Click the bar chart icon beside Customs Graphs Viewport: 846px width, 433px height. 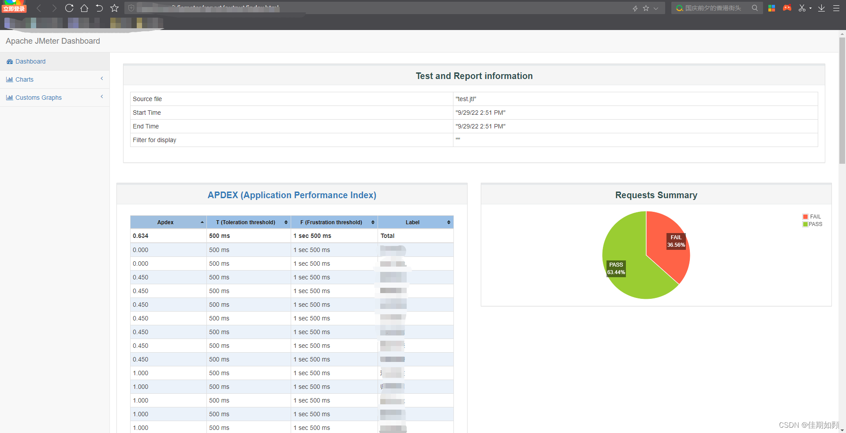click(10, 98)
